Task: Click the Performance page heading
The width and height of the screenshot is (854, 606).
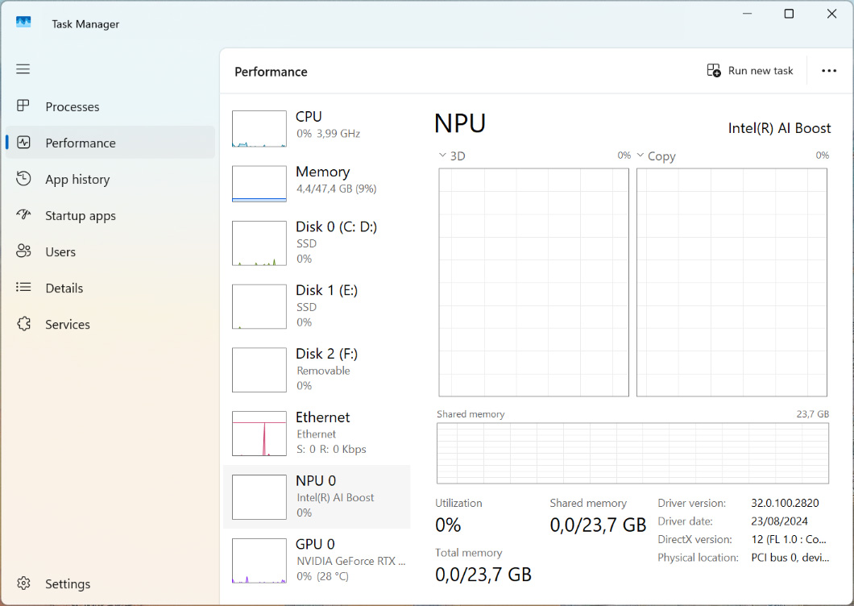Action: [272, 72]
